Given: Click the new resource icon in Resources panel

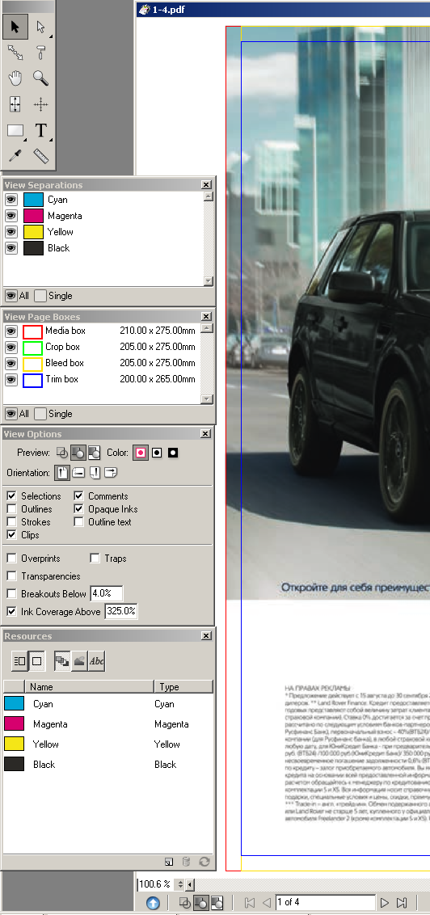Looking at the screenshot, I should click(169, 862).
